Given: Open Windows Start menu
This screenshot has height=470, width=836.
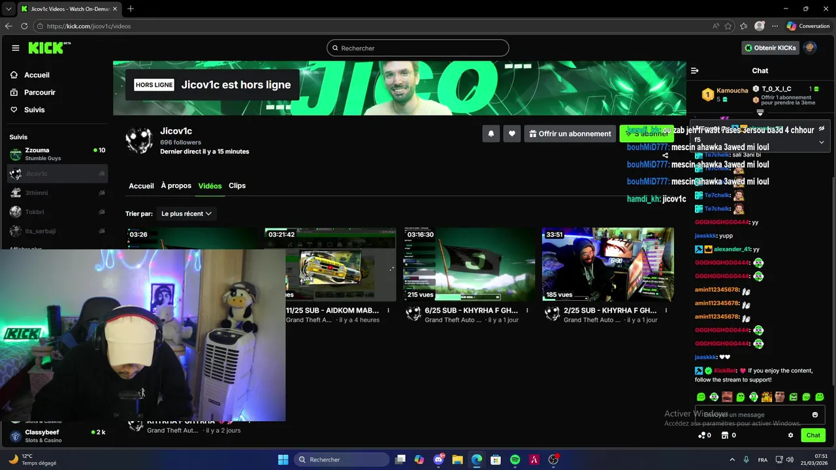Looking at the screenshot, I should 283,460.
